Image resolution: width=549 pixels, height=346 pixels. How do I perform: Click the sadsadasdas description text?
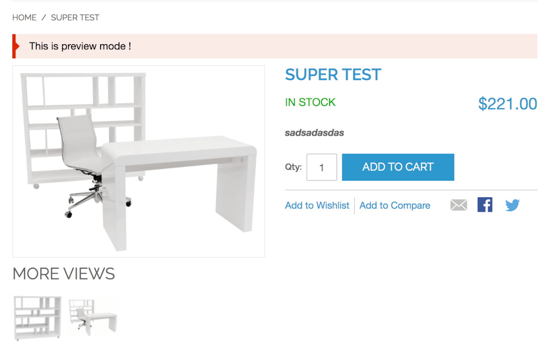pyautogui.click(x=314, y=133)
